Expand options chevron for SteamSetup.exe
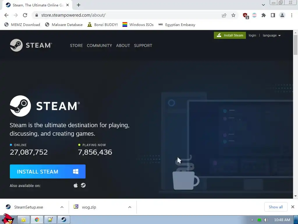Screen dimensions: 298x224 (x=62, y=207)
